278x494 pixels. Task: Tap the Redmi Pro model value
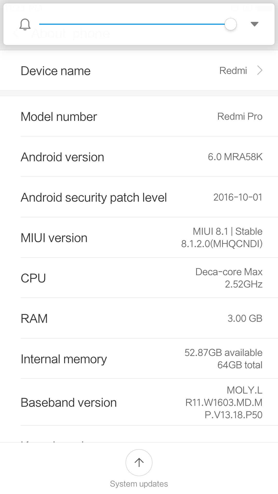coord(240,117)
